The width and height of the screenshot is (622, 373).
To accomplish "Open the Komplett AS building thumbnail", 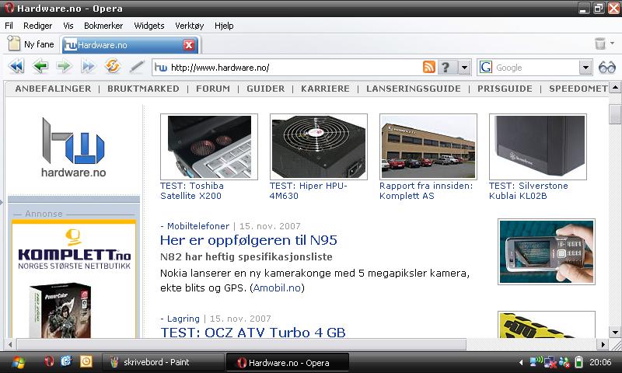I will pos(428,147).
